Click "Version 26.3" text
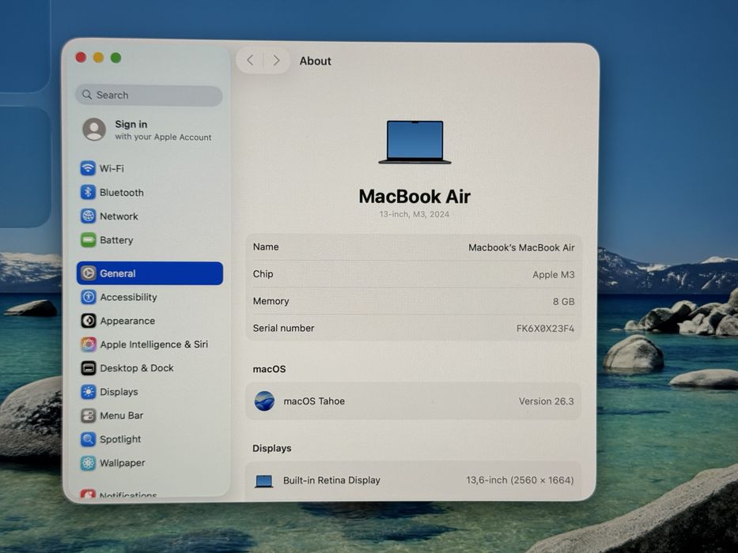738x553 pixels. click(547, 401)
